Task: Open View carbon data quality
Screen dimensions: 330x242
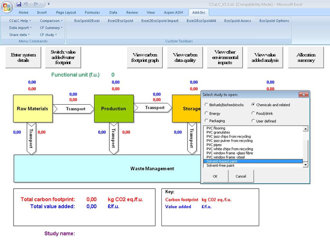Action: [x=185, y=57]
